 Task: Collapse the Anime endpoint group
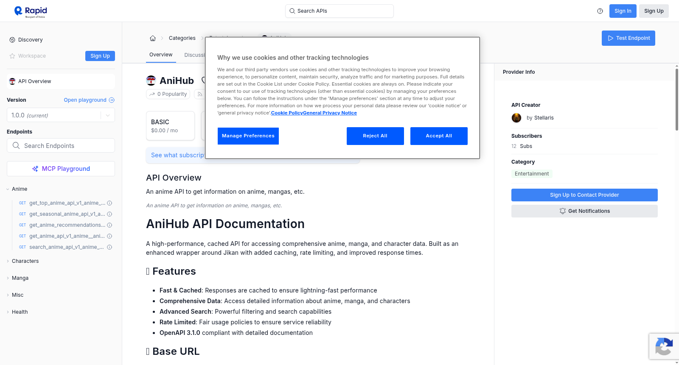[8, 189]
